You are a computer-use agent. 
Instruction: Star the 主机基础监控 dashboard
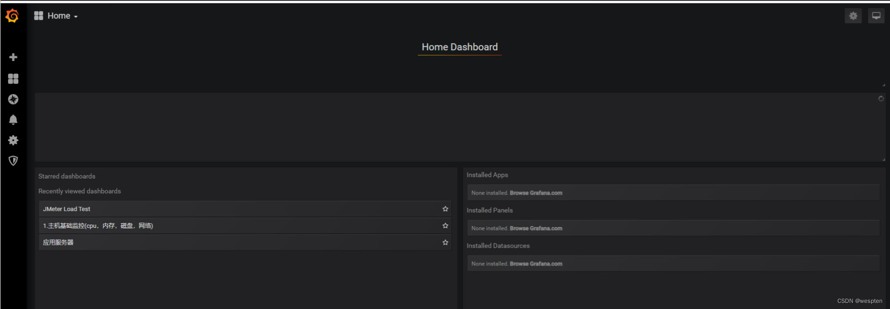point(445,226)
